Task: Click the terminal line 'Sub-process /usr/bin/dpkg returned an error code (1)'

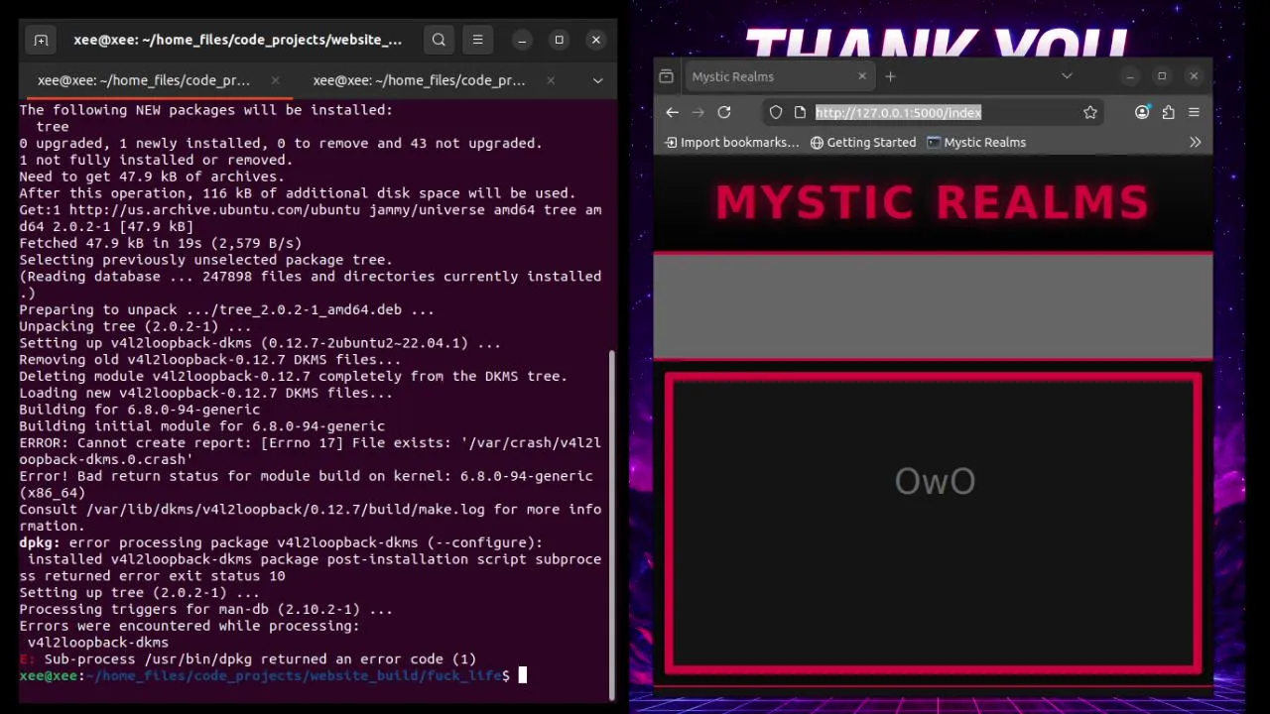Action: coord(260,658)
